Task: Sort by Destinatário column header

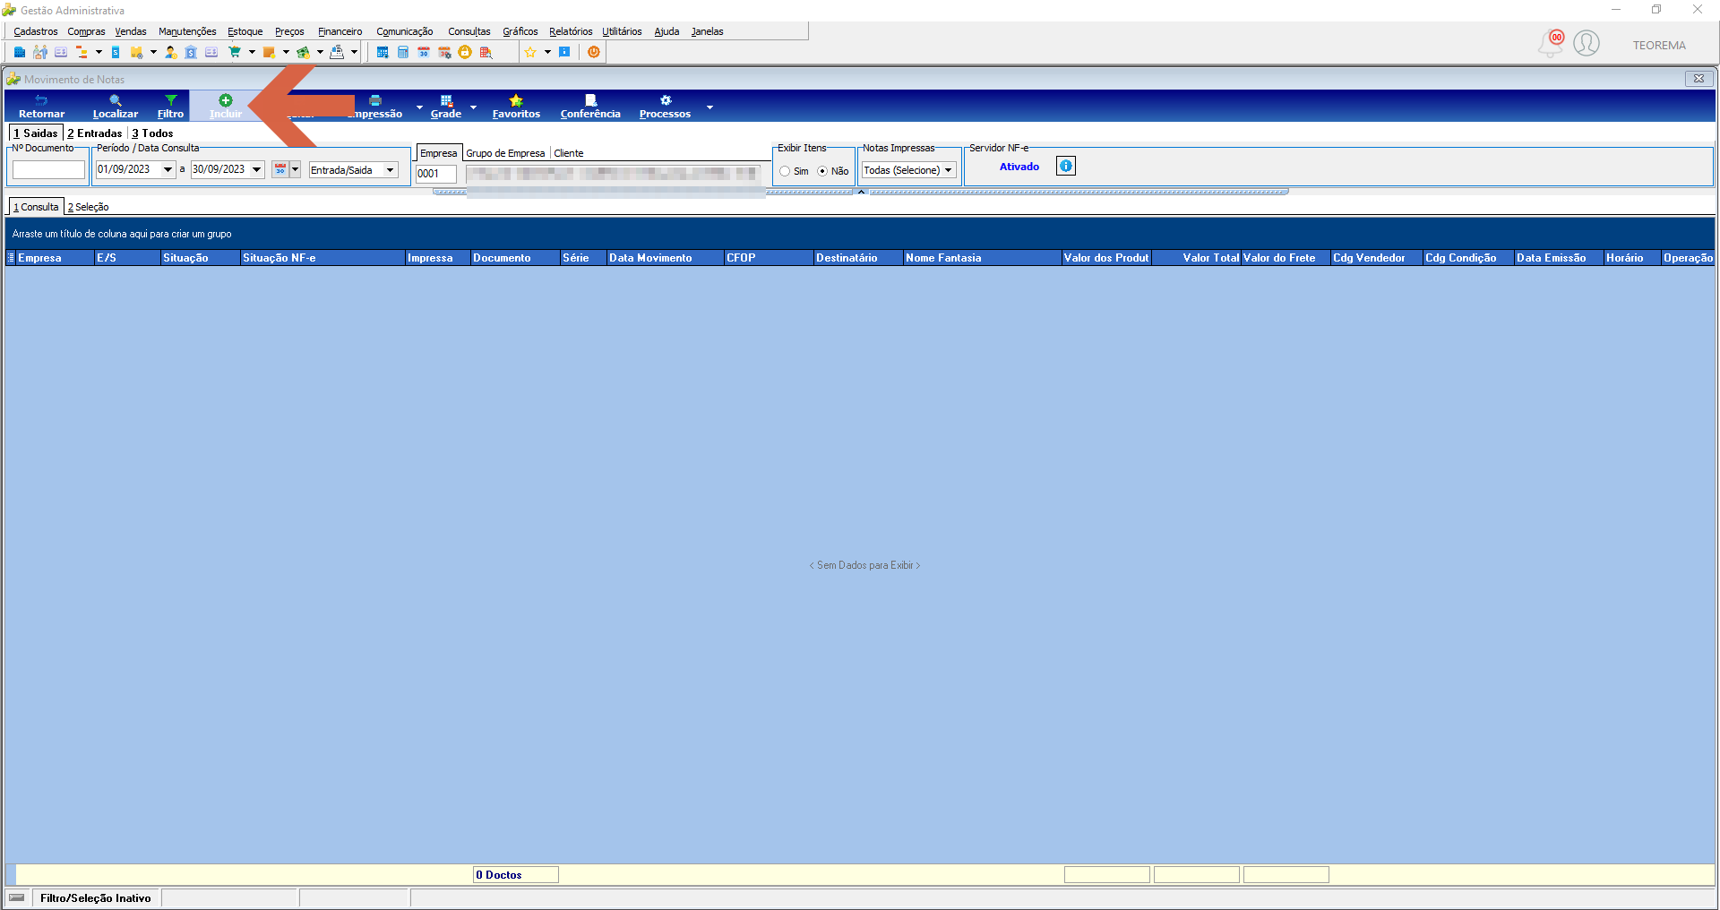Action: click(x=858, y=258)
